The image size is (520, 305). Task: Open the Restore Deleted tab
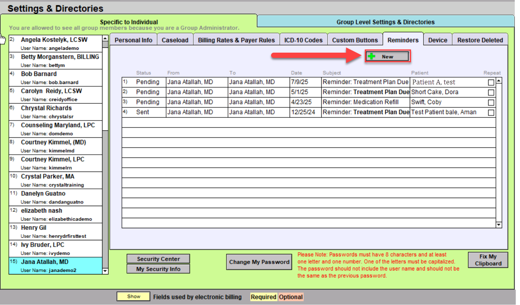(480, 40)
